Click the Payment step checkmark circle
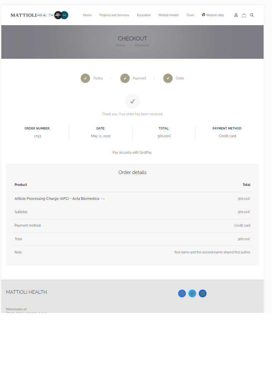Image resolution: width=272 pixels, height=379 pixels. coord(125,78)
